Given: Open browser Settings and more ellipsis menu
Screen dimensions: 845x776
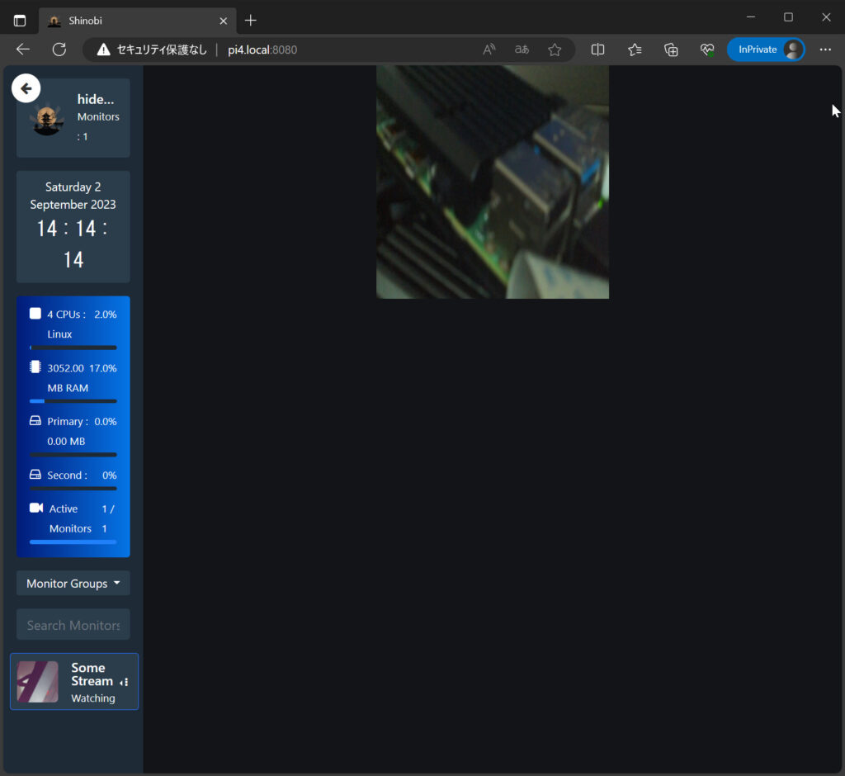Looking at the screenshot, I should (825, 50).
